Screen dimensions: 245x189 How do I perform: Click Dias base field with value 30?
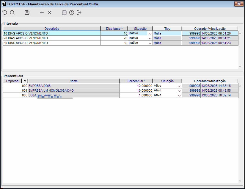(x=114, y=43)
